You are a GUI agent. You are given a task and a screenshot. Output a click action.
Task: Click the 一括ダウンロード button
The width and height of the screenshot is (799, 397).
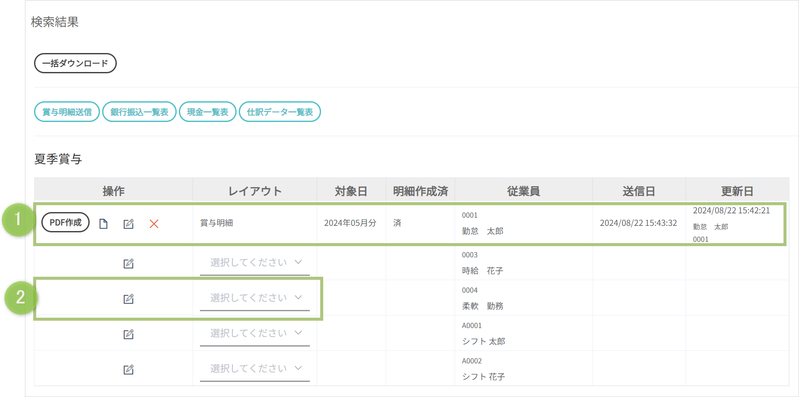click(x=75, y=63)
